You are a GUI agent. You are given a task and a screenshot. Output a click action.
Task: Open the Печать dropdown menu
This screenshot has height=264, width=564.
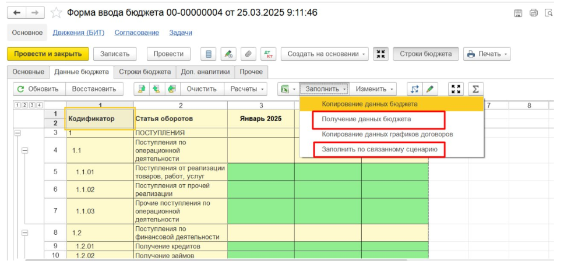click(487, 54)
